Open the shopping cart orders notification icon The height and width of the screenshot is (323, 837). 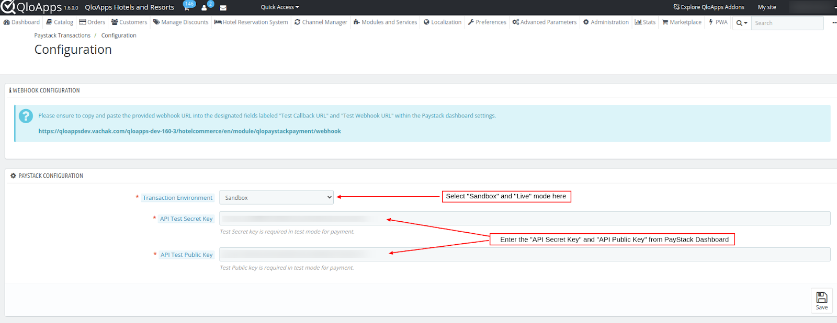coord(187,8)
